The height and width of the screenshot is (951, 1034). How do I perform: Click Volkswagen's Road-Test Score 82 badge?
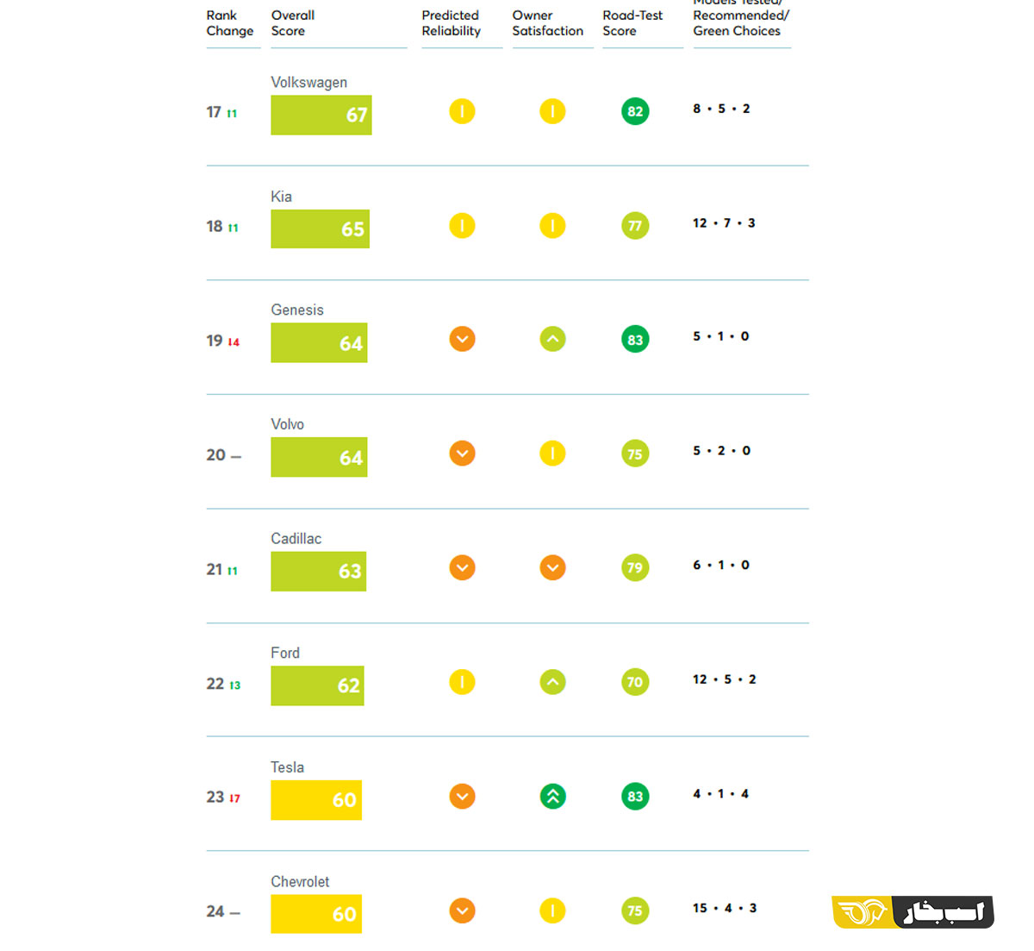click(x=635, y=111)
